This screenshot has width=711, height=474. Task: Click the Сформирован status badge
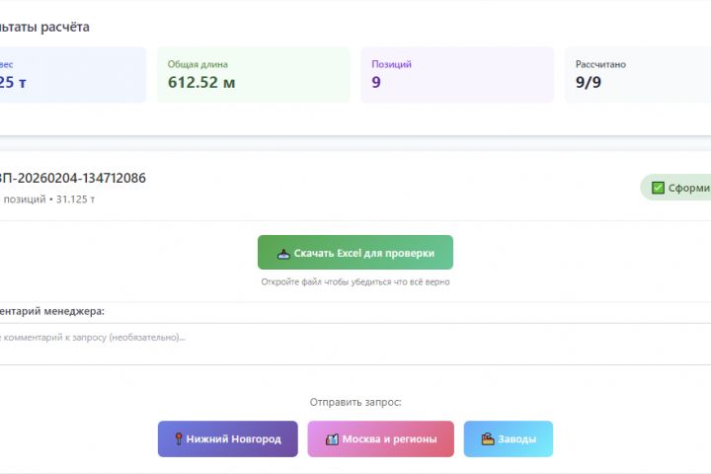point(679,188)
